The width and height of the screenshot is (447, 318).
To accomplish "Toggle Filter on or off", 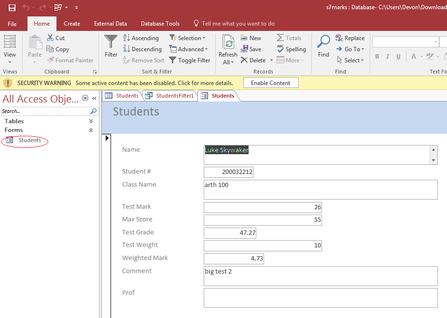I will pos(189,60).
